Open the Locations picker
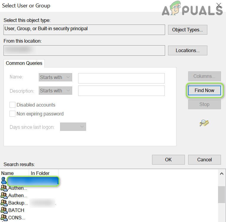Screen dimensions: 226x222 [188, 51]
